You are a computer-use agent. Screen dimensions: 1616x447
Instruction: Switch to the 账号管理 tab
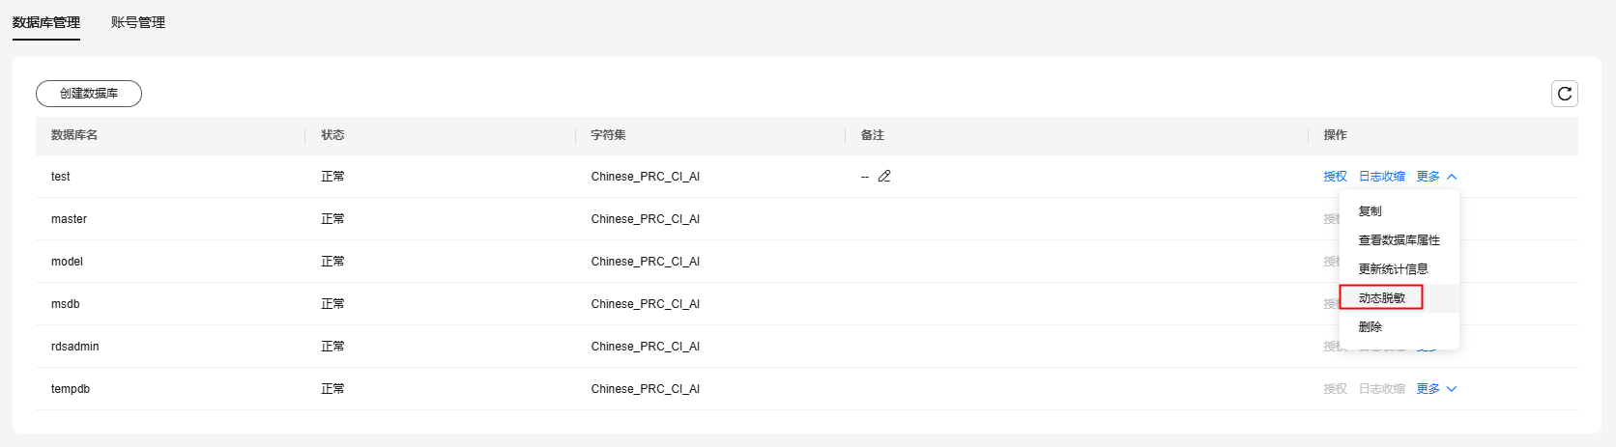(138, 22)
